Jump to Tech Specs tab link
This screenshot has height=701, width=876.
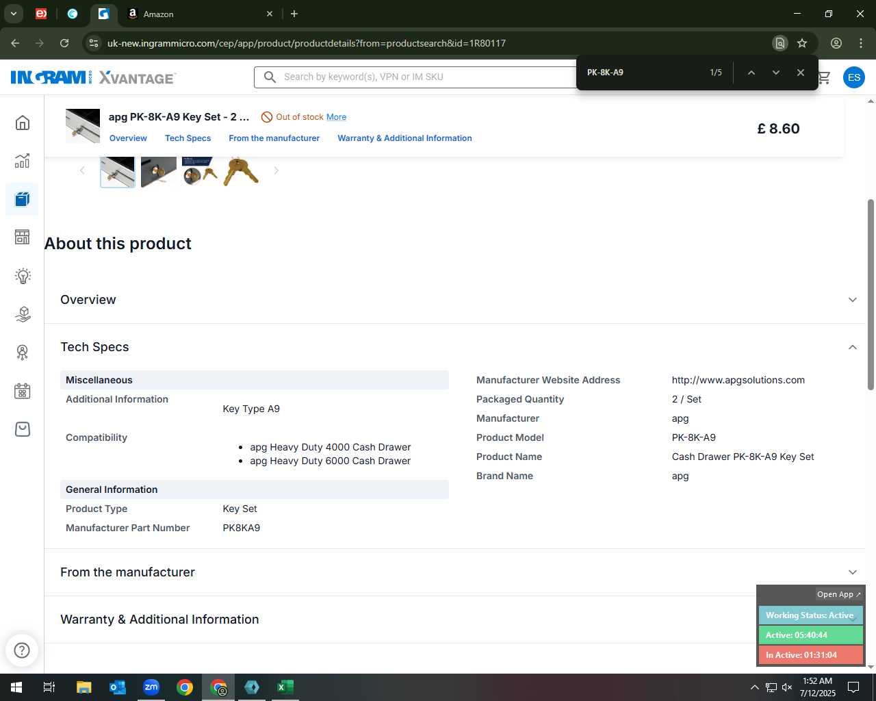tap(188, 138)
